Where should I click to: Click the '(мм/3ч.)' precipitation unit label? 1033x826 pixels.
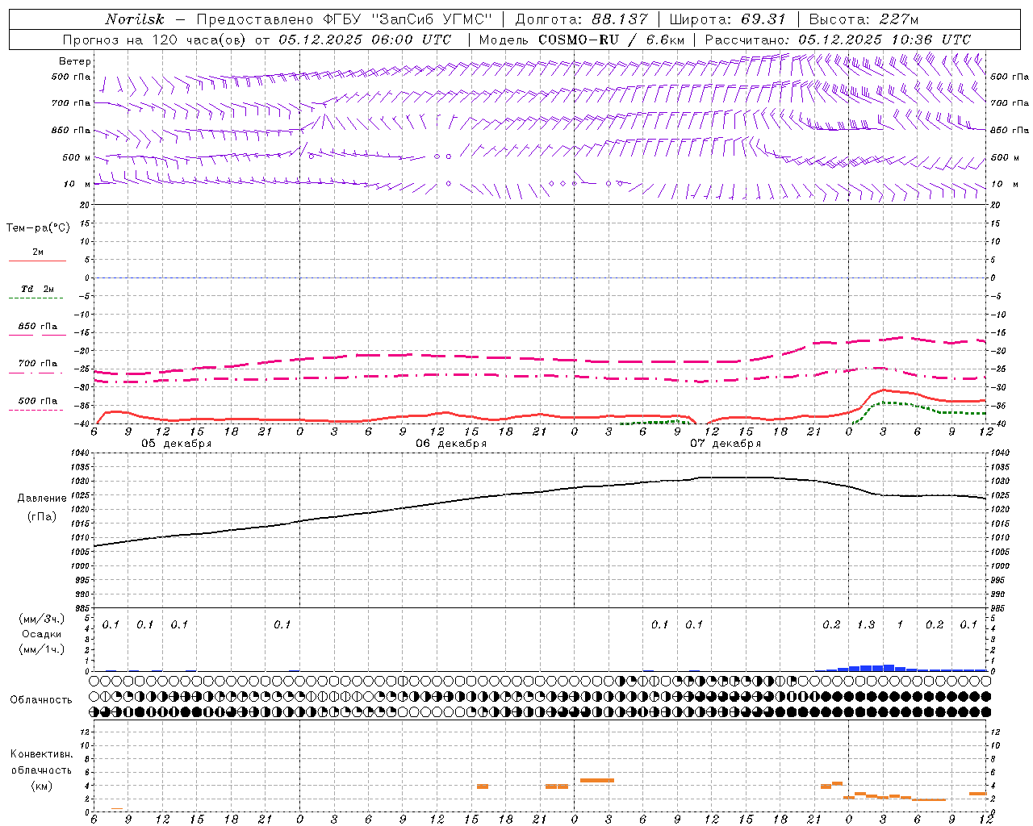pos(42,619)
